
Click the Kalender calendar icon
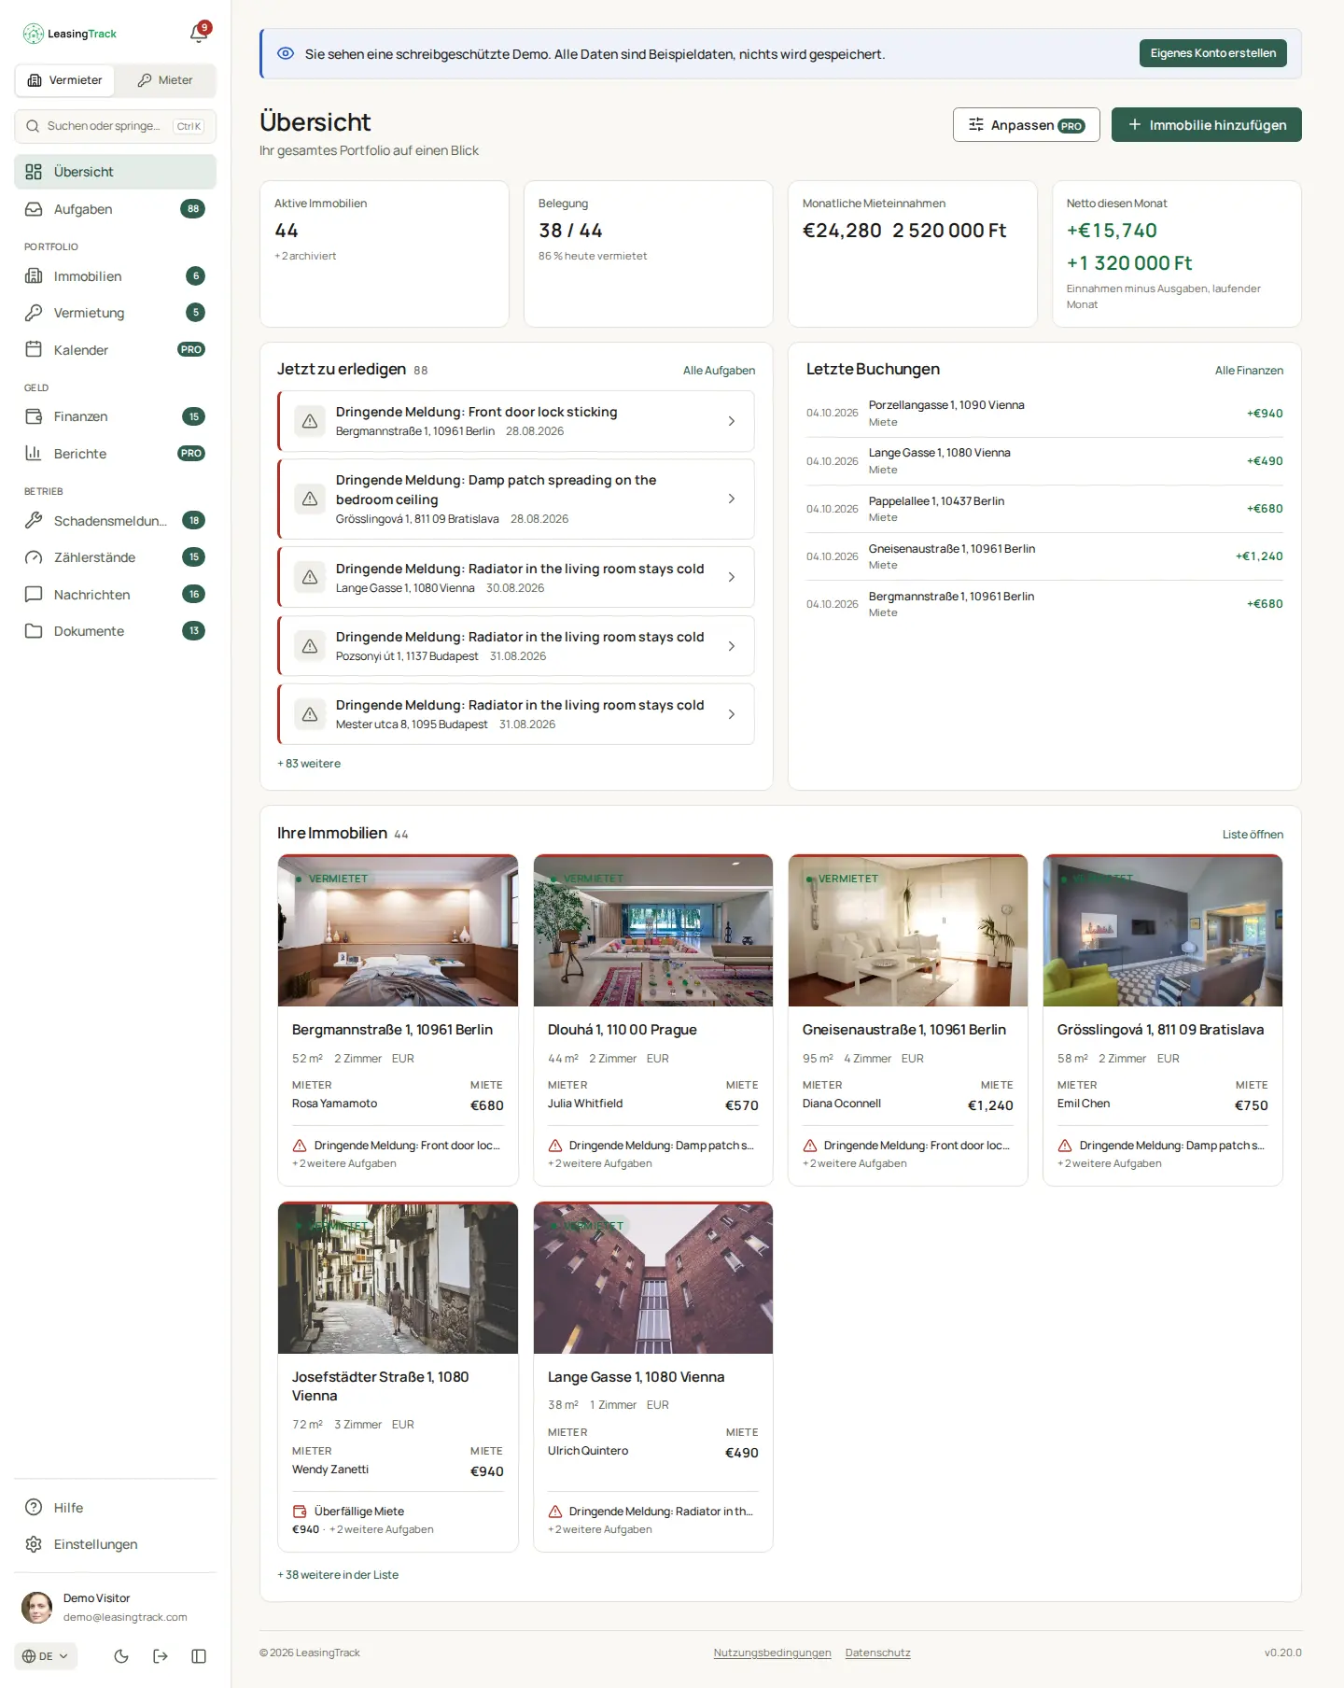(x=34, y=349)
